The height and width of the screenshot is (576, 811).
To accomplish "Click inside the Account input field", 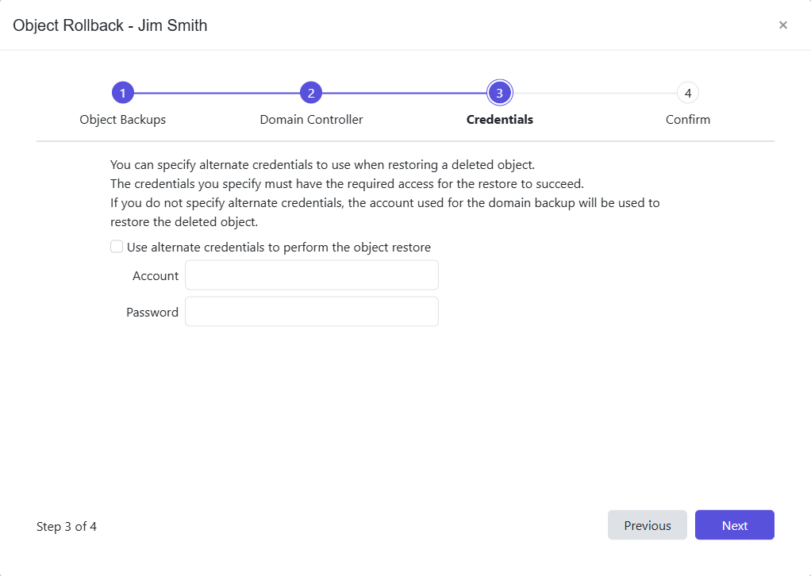I will pos(311,275).
